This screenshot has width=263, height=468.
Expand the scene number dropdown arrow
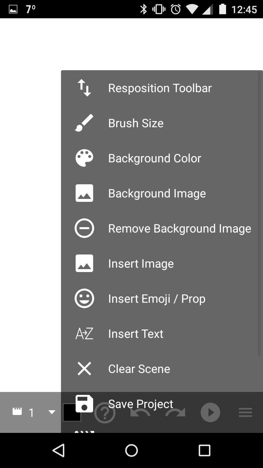52,412
